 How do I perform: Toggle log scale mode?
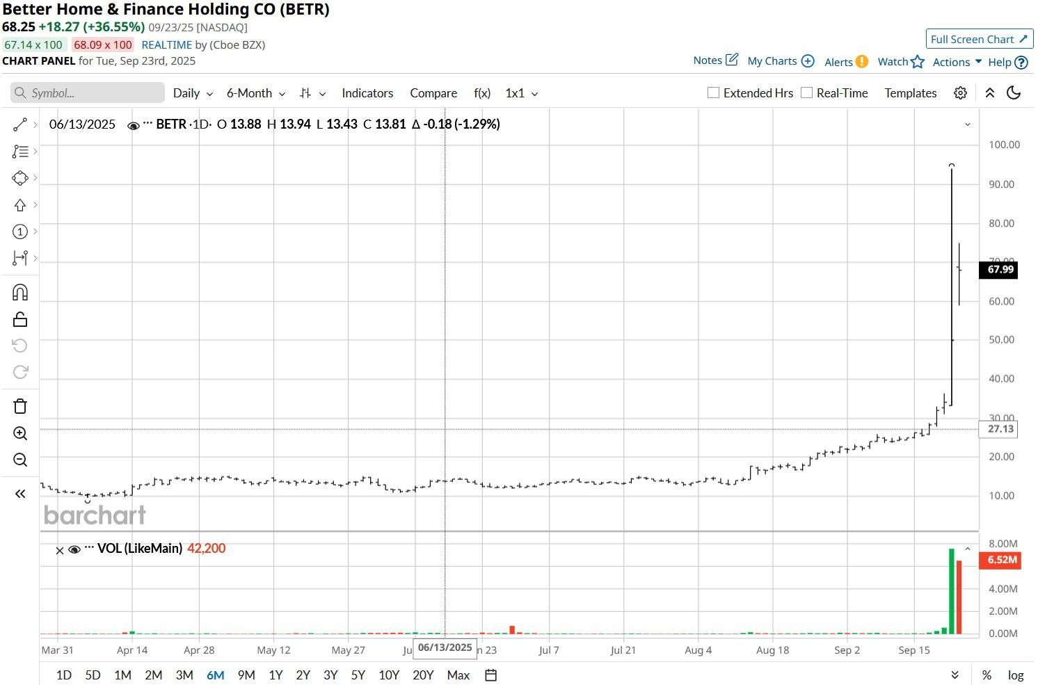click(x=1016, y=675)
